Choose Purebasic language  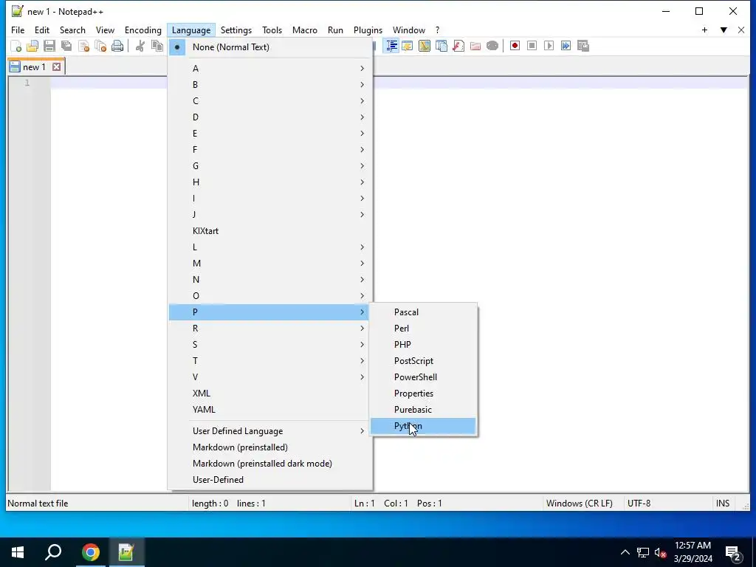[423, 410]
